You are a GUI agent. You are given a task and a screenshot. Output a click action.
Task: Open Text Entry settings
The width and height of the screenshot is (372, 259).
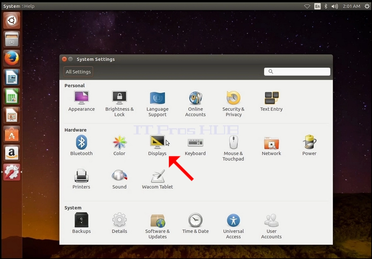click(x=271, y=101)
